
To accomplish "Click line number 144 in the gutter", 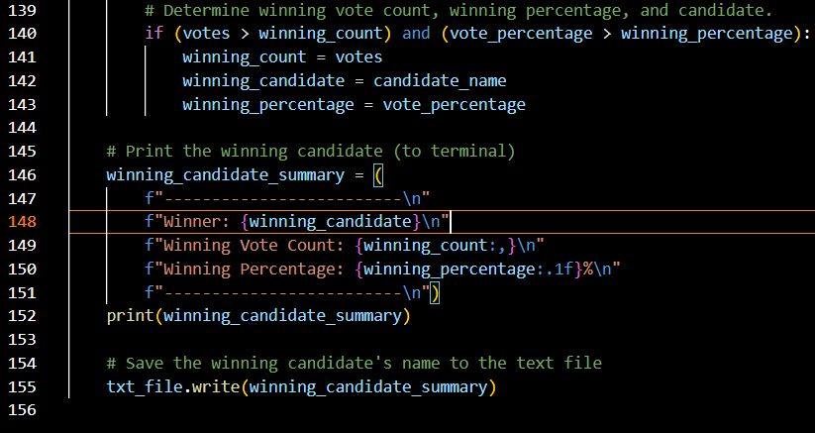I will (23, 128).
